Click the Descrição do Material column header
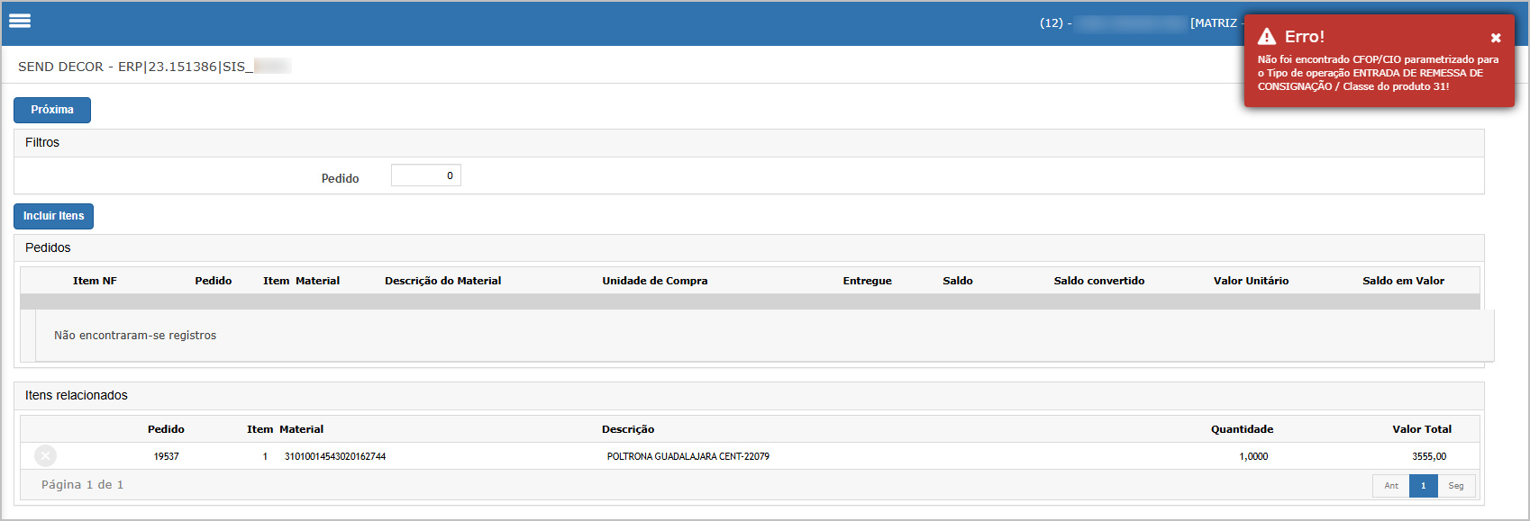 pos(443,281)
